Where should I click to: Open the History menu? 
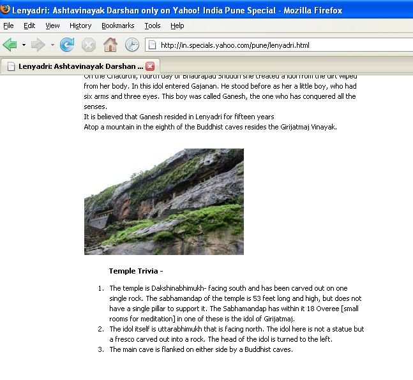click(80, 26)
